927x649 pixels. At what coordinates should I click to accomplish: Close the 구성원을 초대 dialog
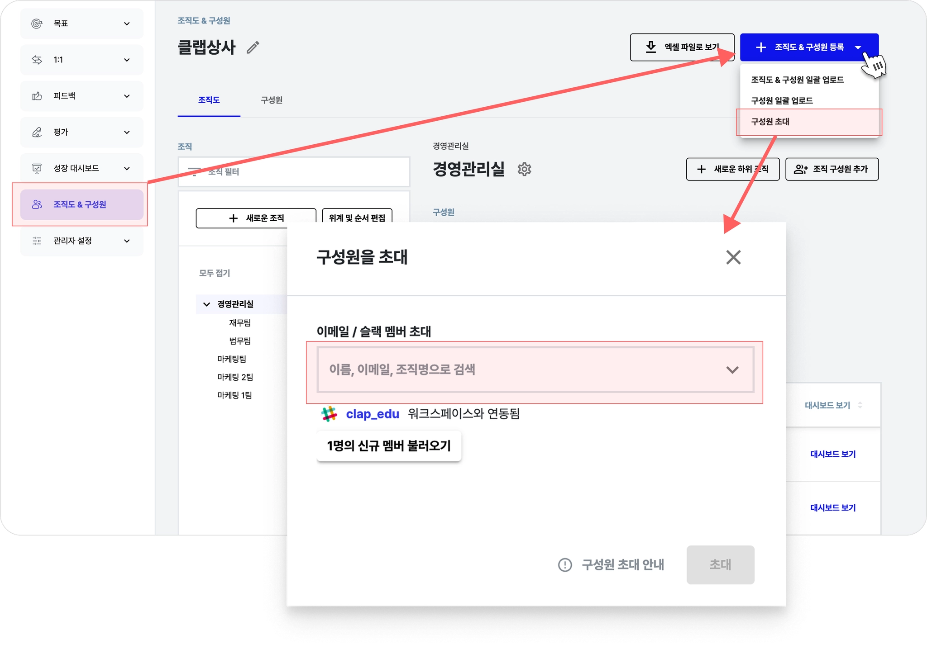(733, 257)
